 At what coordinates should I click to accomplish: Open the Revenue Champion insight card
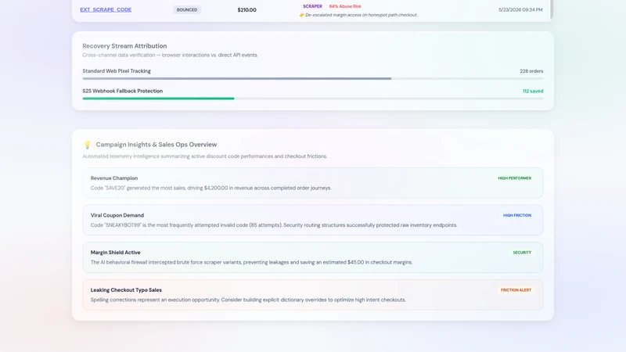(312, 183)
